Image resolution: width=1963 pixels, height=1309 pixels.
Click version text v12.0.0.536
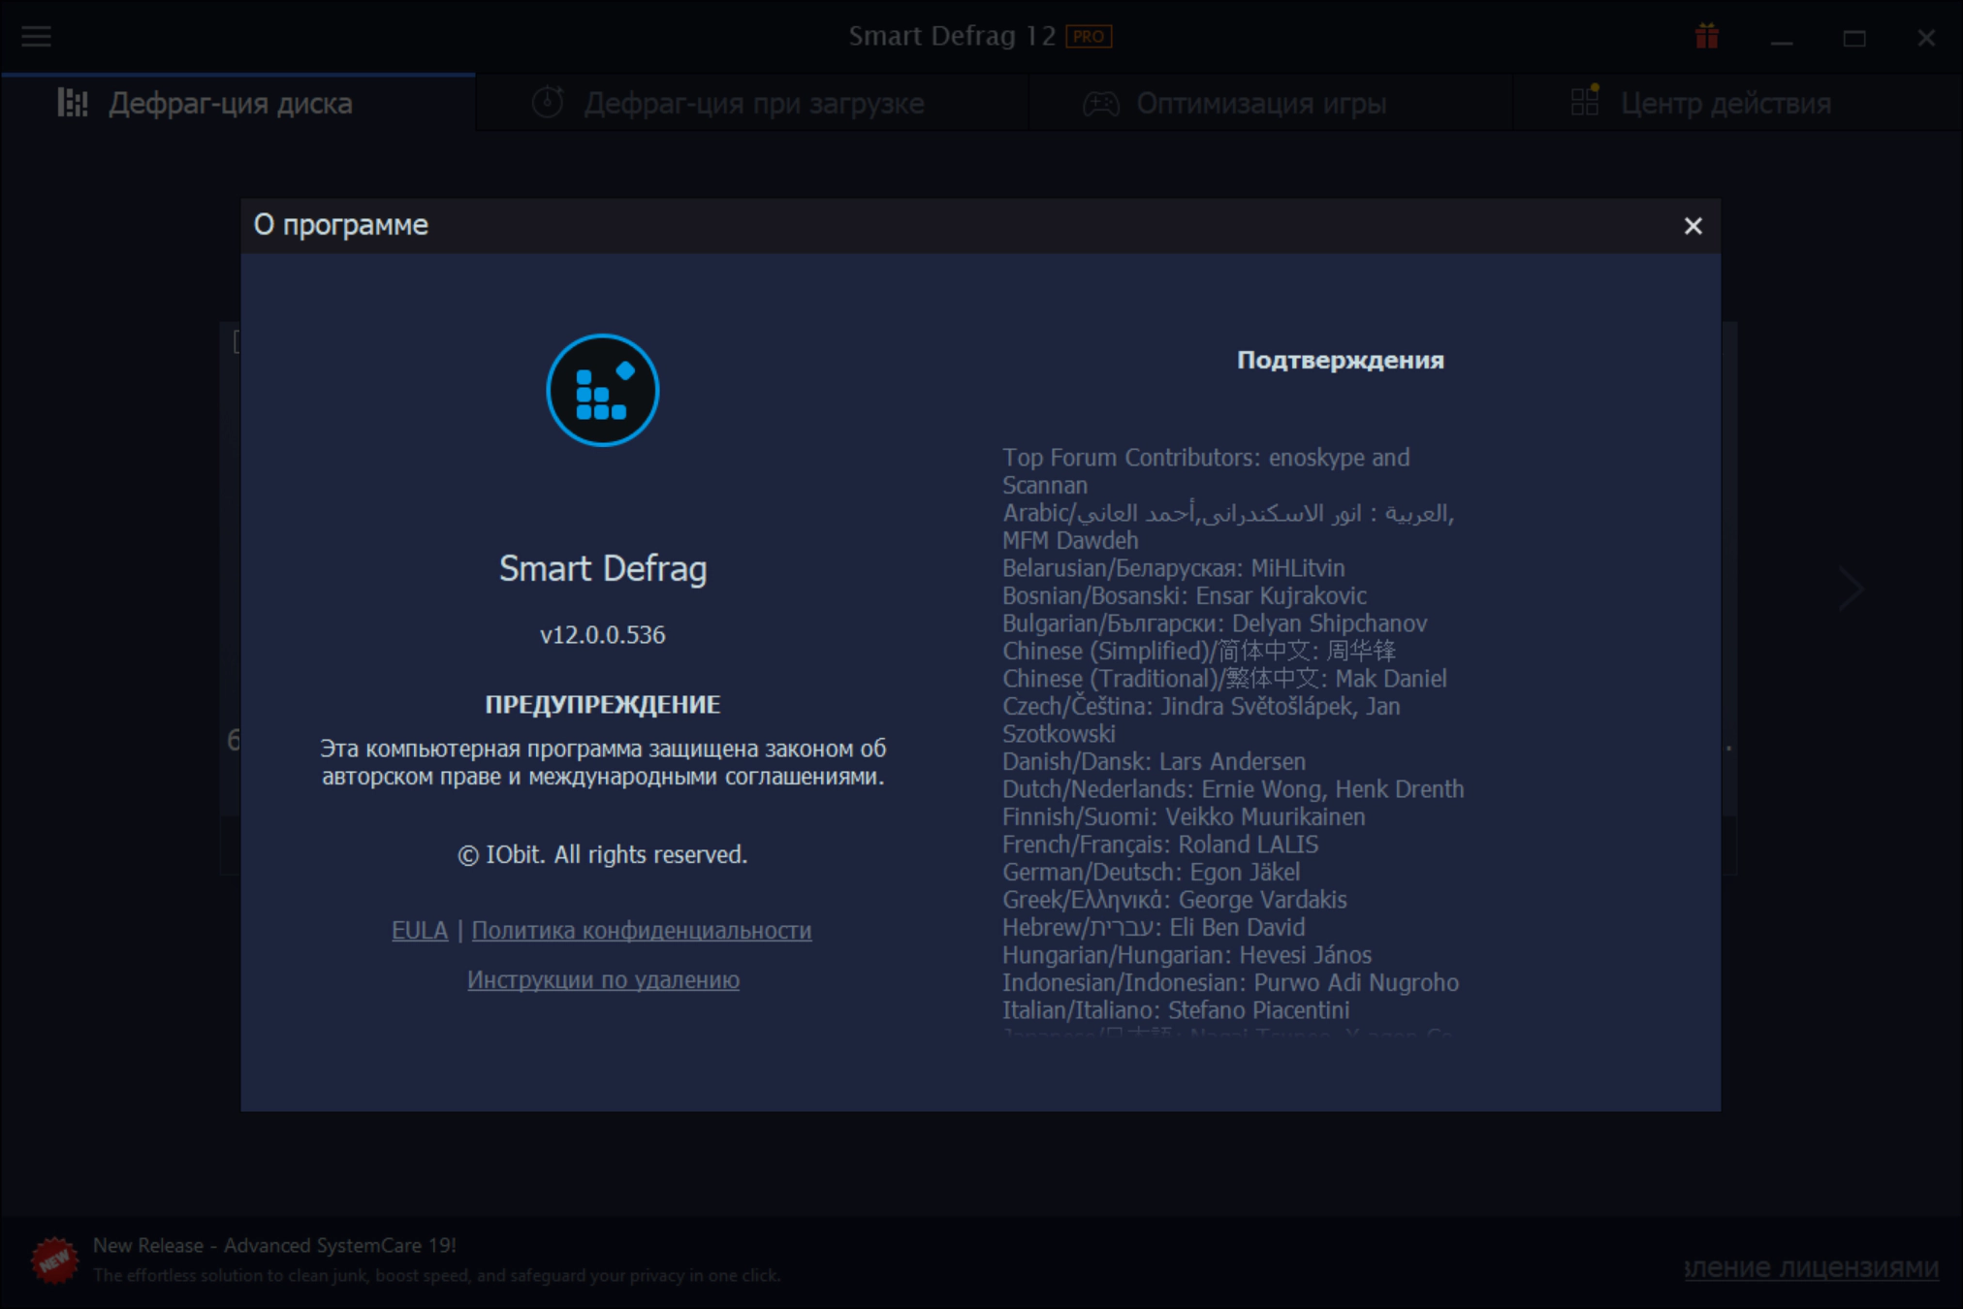click(603, 635)
